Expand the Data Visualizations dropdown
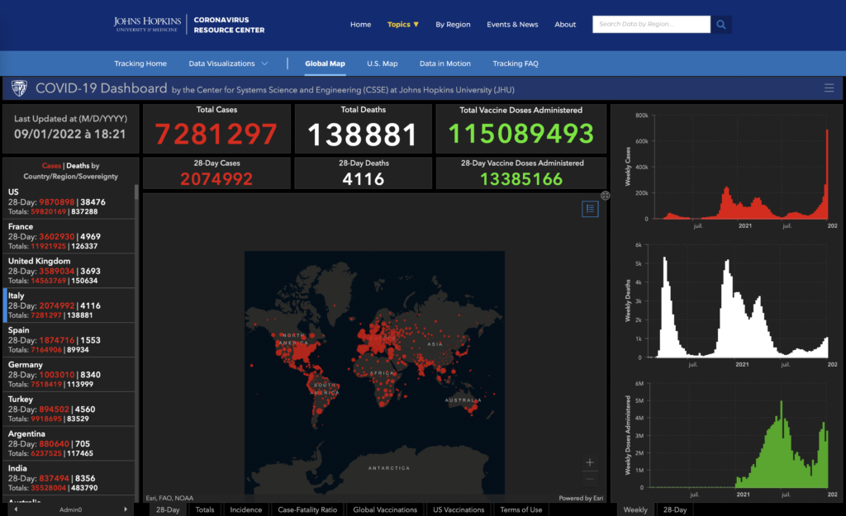 click(x=228, y=64)
